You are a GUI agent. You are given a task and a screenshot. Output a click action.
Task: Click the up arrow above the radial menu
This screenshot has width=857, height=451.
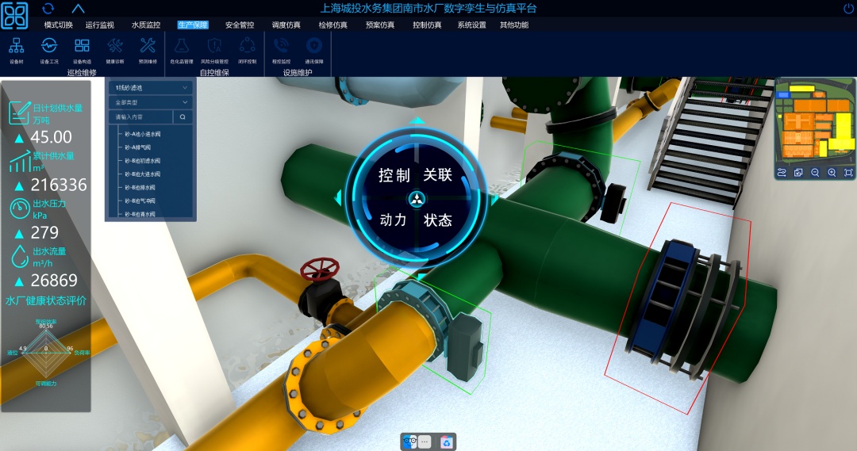pos(417,120)
